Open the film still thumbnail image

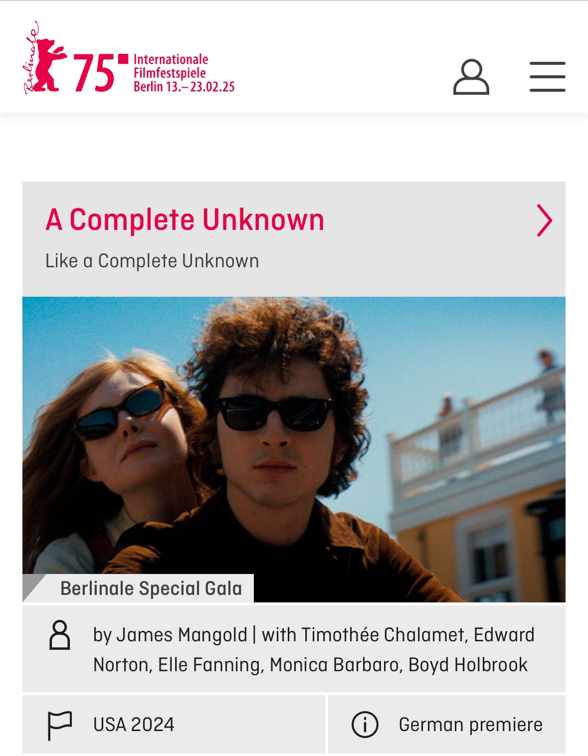point(294,449)
